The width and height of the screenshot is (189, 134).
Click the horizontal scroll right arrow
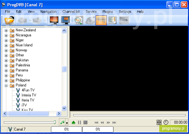[59, 113]
